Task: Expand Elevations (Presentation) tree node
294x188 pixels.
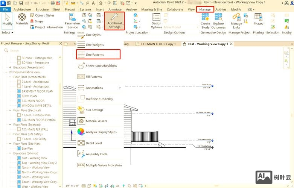Action: (x=10, y=68)
